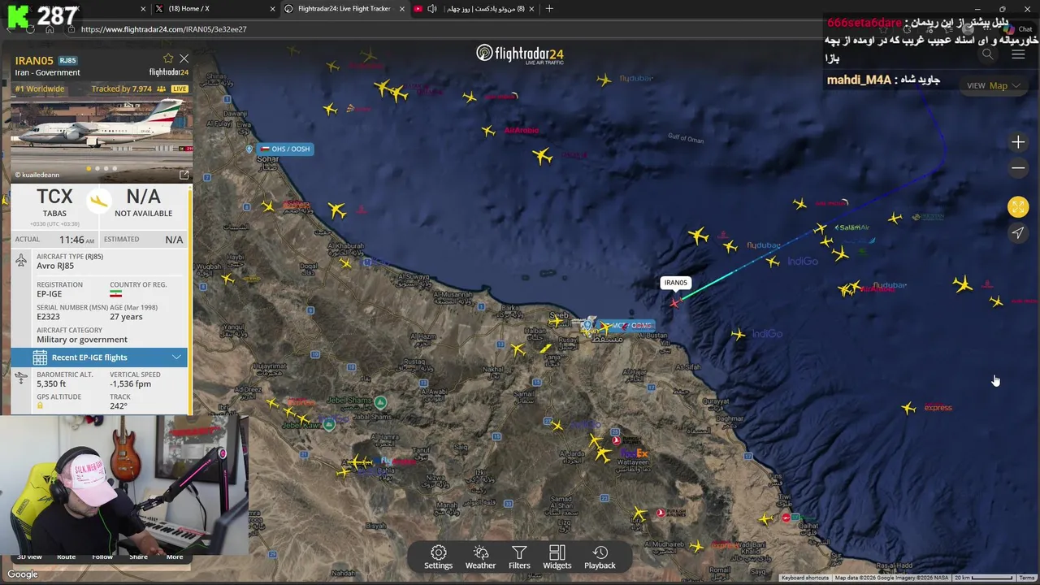Screen dimensions: 1040x585
Task: Close the IRAN05 flight panel
Action: 184,58
